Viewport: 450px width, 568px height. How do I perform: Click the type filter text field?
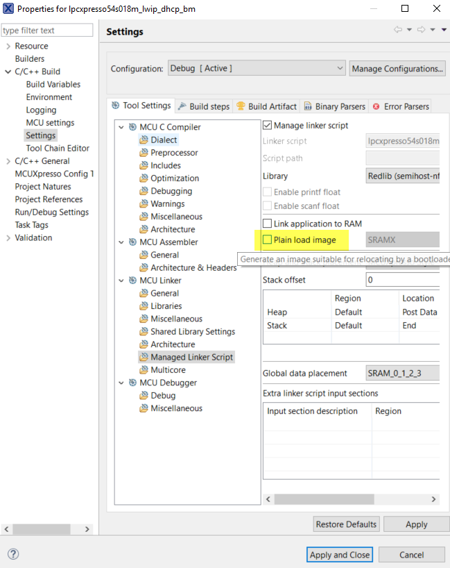pos(47,30)
